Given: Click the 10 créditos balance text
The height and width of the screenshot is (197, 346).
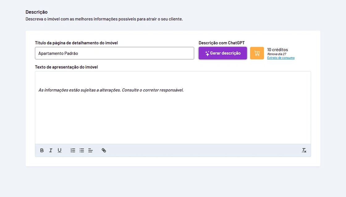Looking at the screenshot, I should coord(277,49).
